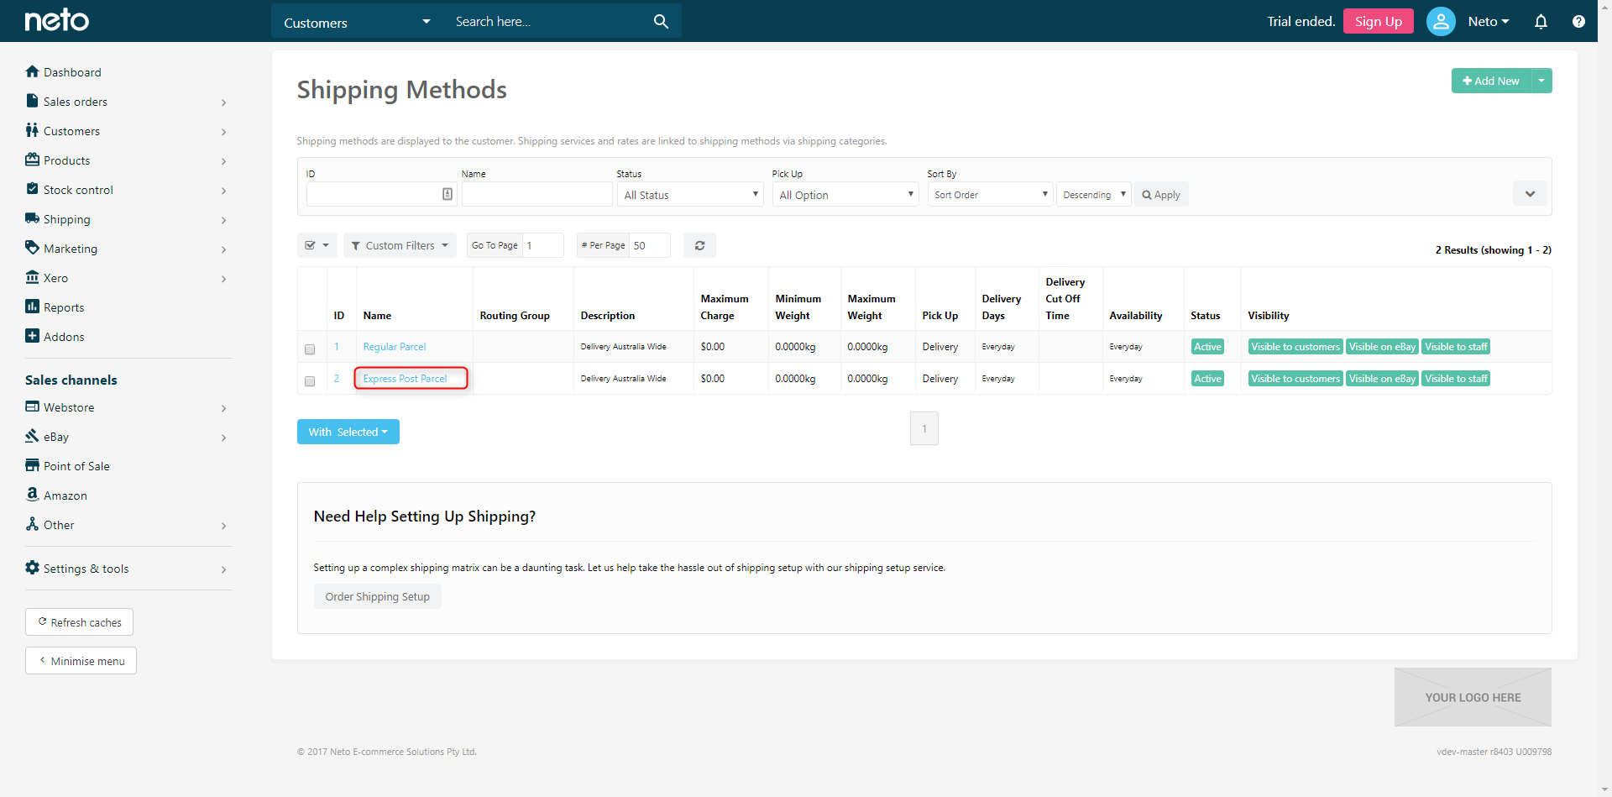Click the Sales orders document icon
This screenshot has height=797, width=1612.
pyautogui.click(x=32, y=101)
